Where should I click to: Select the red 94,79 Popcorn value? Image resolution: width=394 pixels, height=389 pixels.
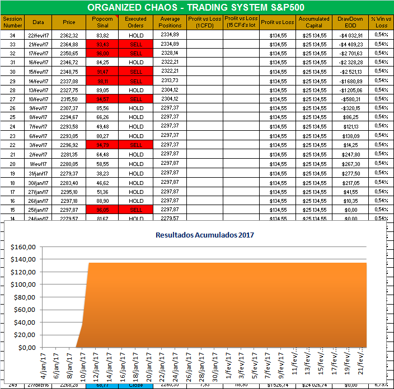[x=102, y=145]
